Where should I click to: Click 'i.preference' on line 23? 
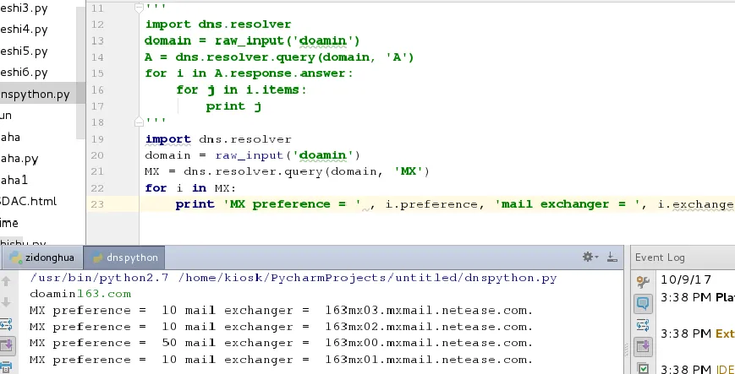(x=431, y=204)
